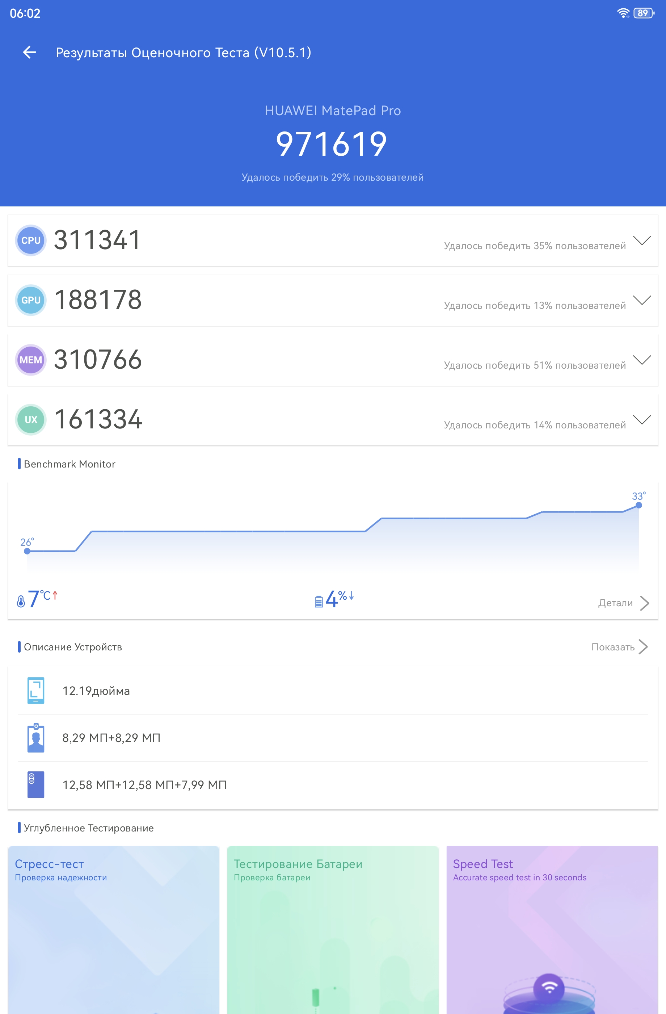Tap the 7°C temperature rise value
The image size is (666, 1014).
point(43,599)
